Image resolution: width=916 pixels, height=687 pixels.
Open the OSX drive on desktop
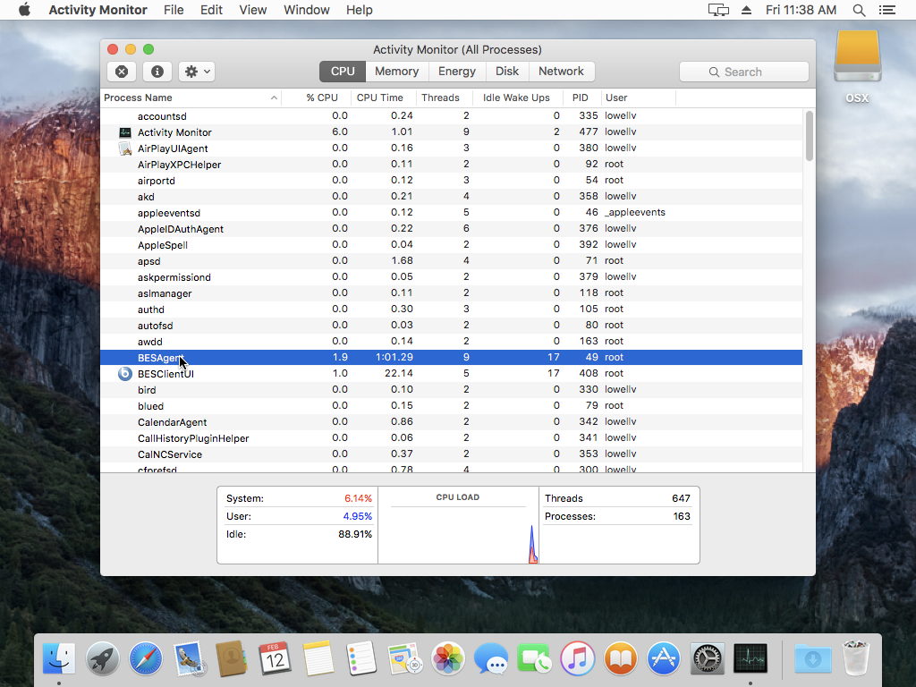[857, 66]
